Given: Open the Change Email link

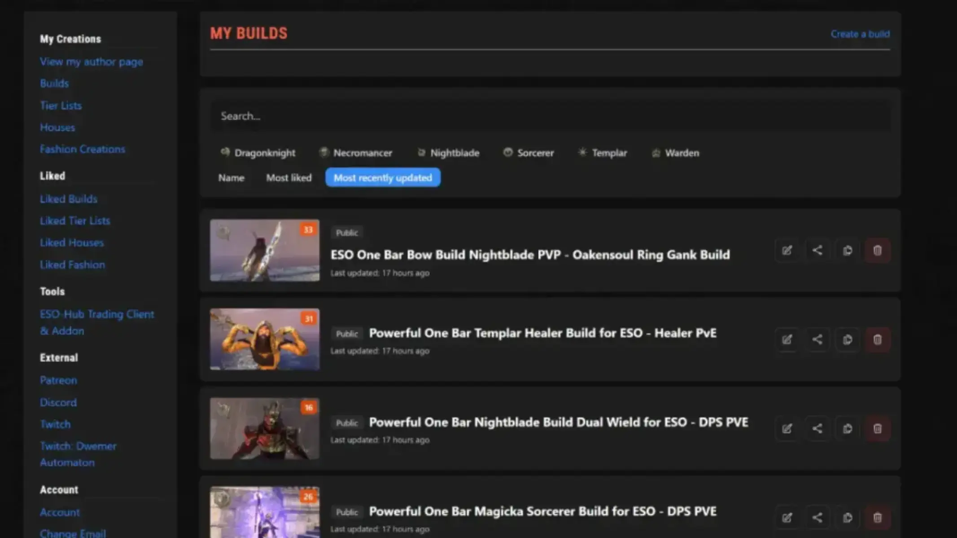Looking at the screenshot, I should coord(73,533).
